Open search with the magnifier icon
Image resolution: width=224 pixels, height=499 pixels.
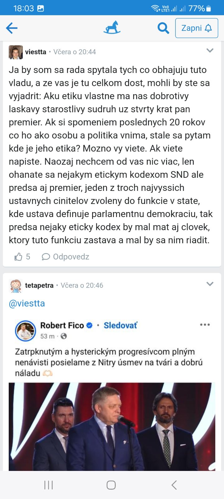[x=163, y=28]
